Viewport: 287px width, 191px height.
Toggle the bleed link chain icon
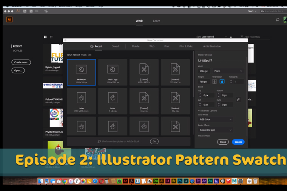tap(238, 99)
